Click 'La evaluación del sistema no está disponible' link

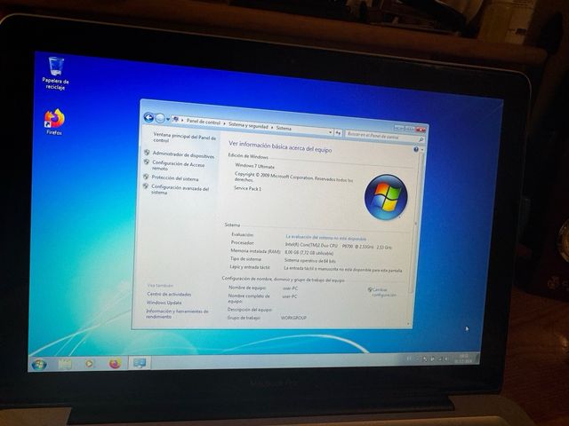(326, 238)
